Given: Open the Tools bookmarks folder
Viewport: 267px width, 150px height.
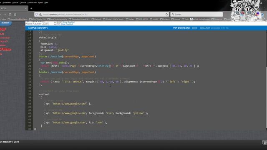Looking at the screenshot, I should 185,19.
